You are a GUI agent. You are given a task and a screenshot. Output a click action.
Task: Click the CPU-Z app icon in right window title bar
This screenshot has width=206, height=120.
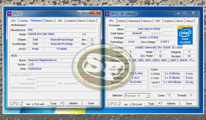(107, 14)
